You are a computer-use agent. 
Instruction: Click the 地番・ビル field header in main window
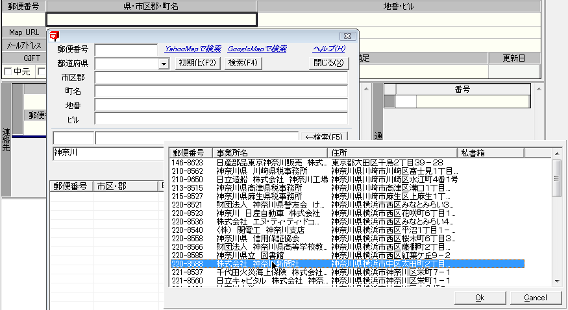click(399, 6)
